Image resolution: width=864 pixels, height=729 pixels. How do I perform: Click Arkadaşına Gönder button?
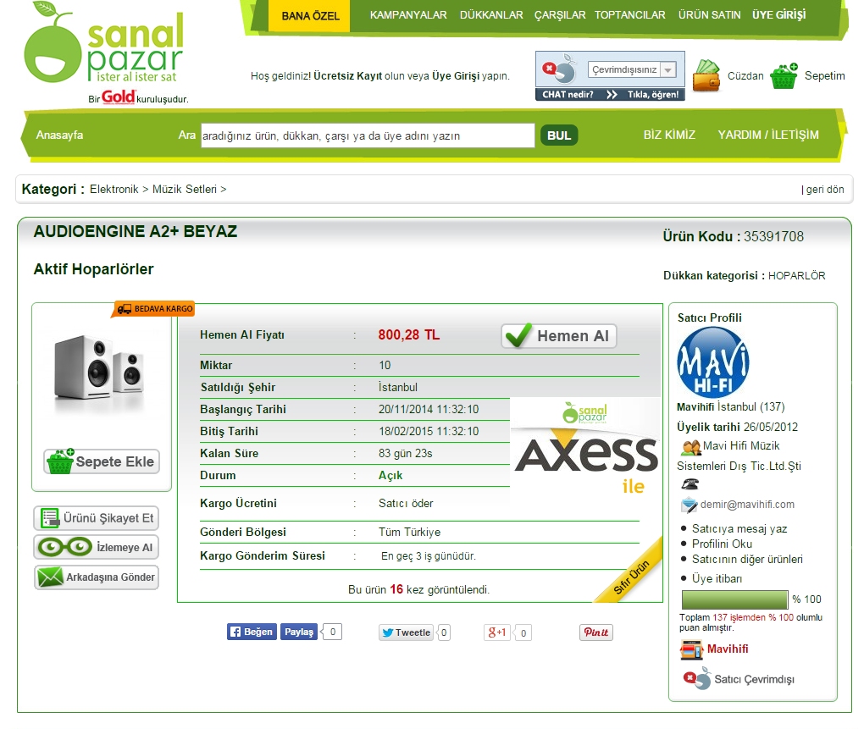tap(97, 577)
